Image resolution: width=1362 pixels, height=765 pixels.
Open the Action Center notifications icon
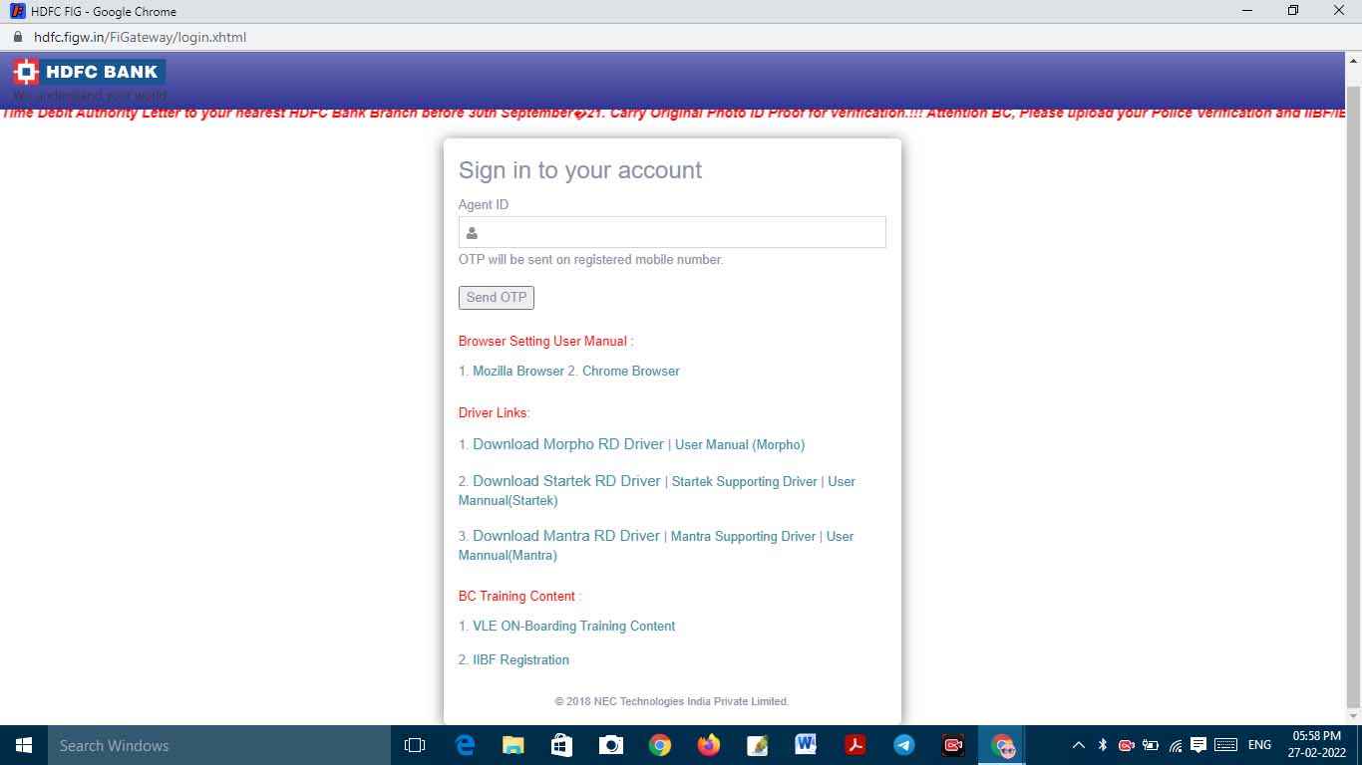coord(1198,745)
